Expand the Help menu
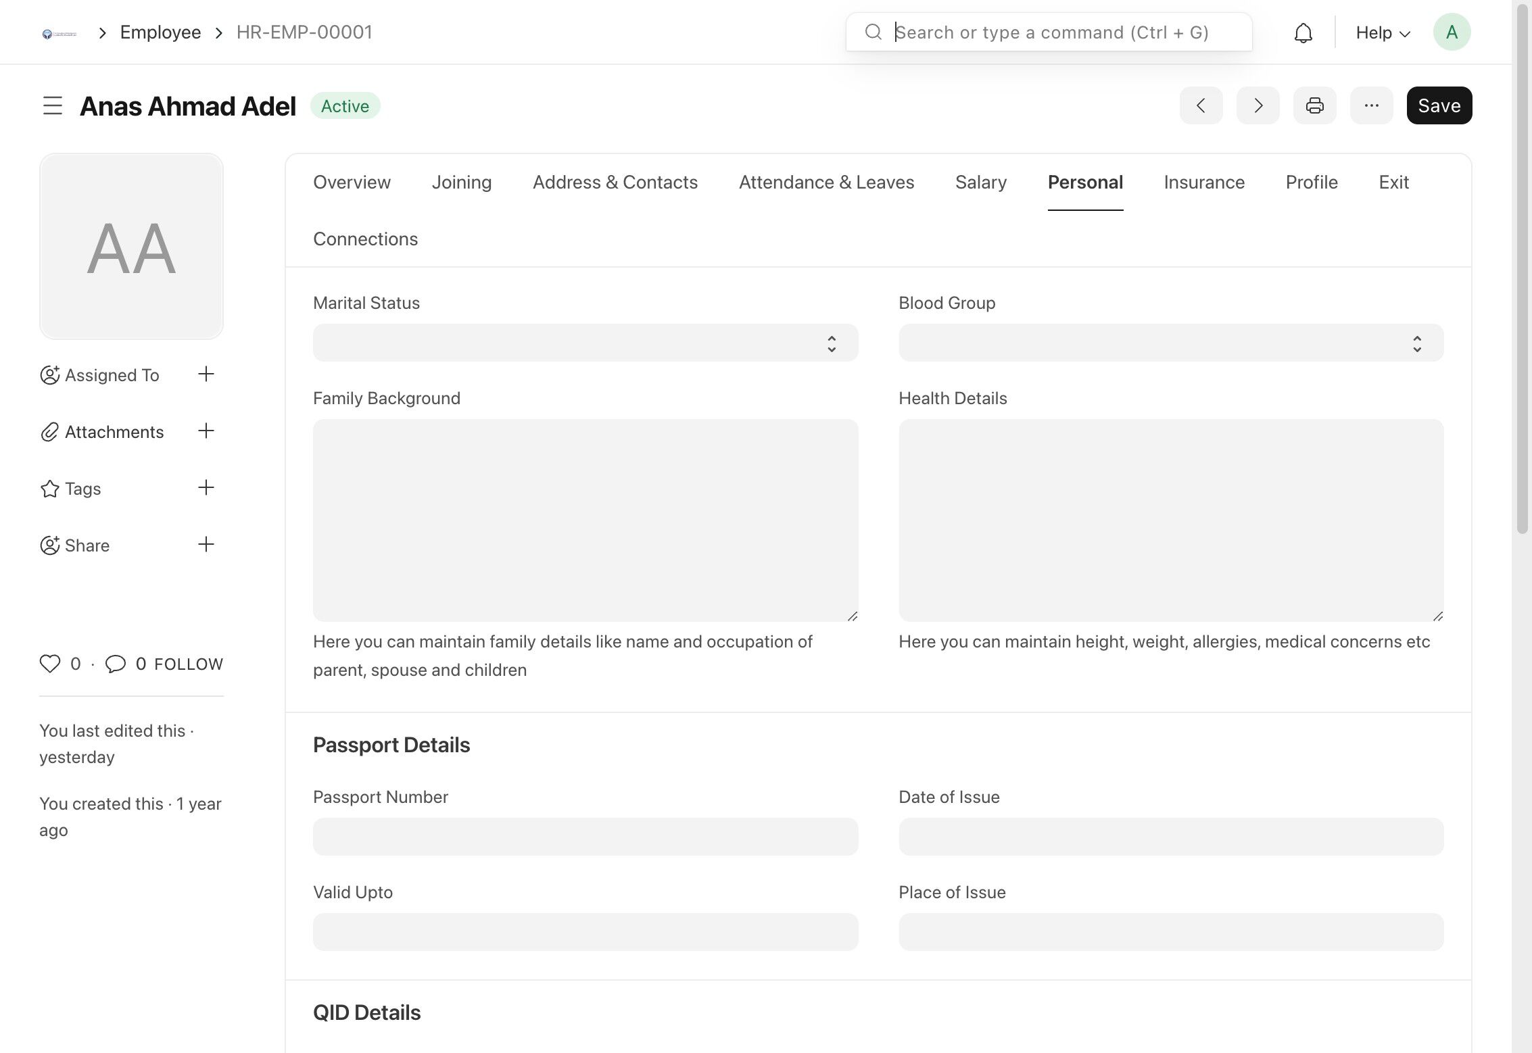This screenshot has width=1532, height=1053. point(1383,32)
